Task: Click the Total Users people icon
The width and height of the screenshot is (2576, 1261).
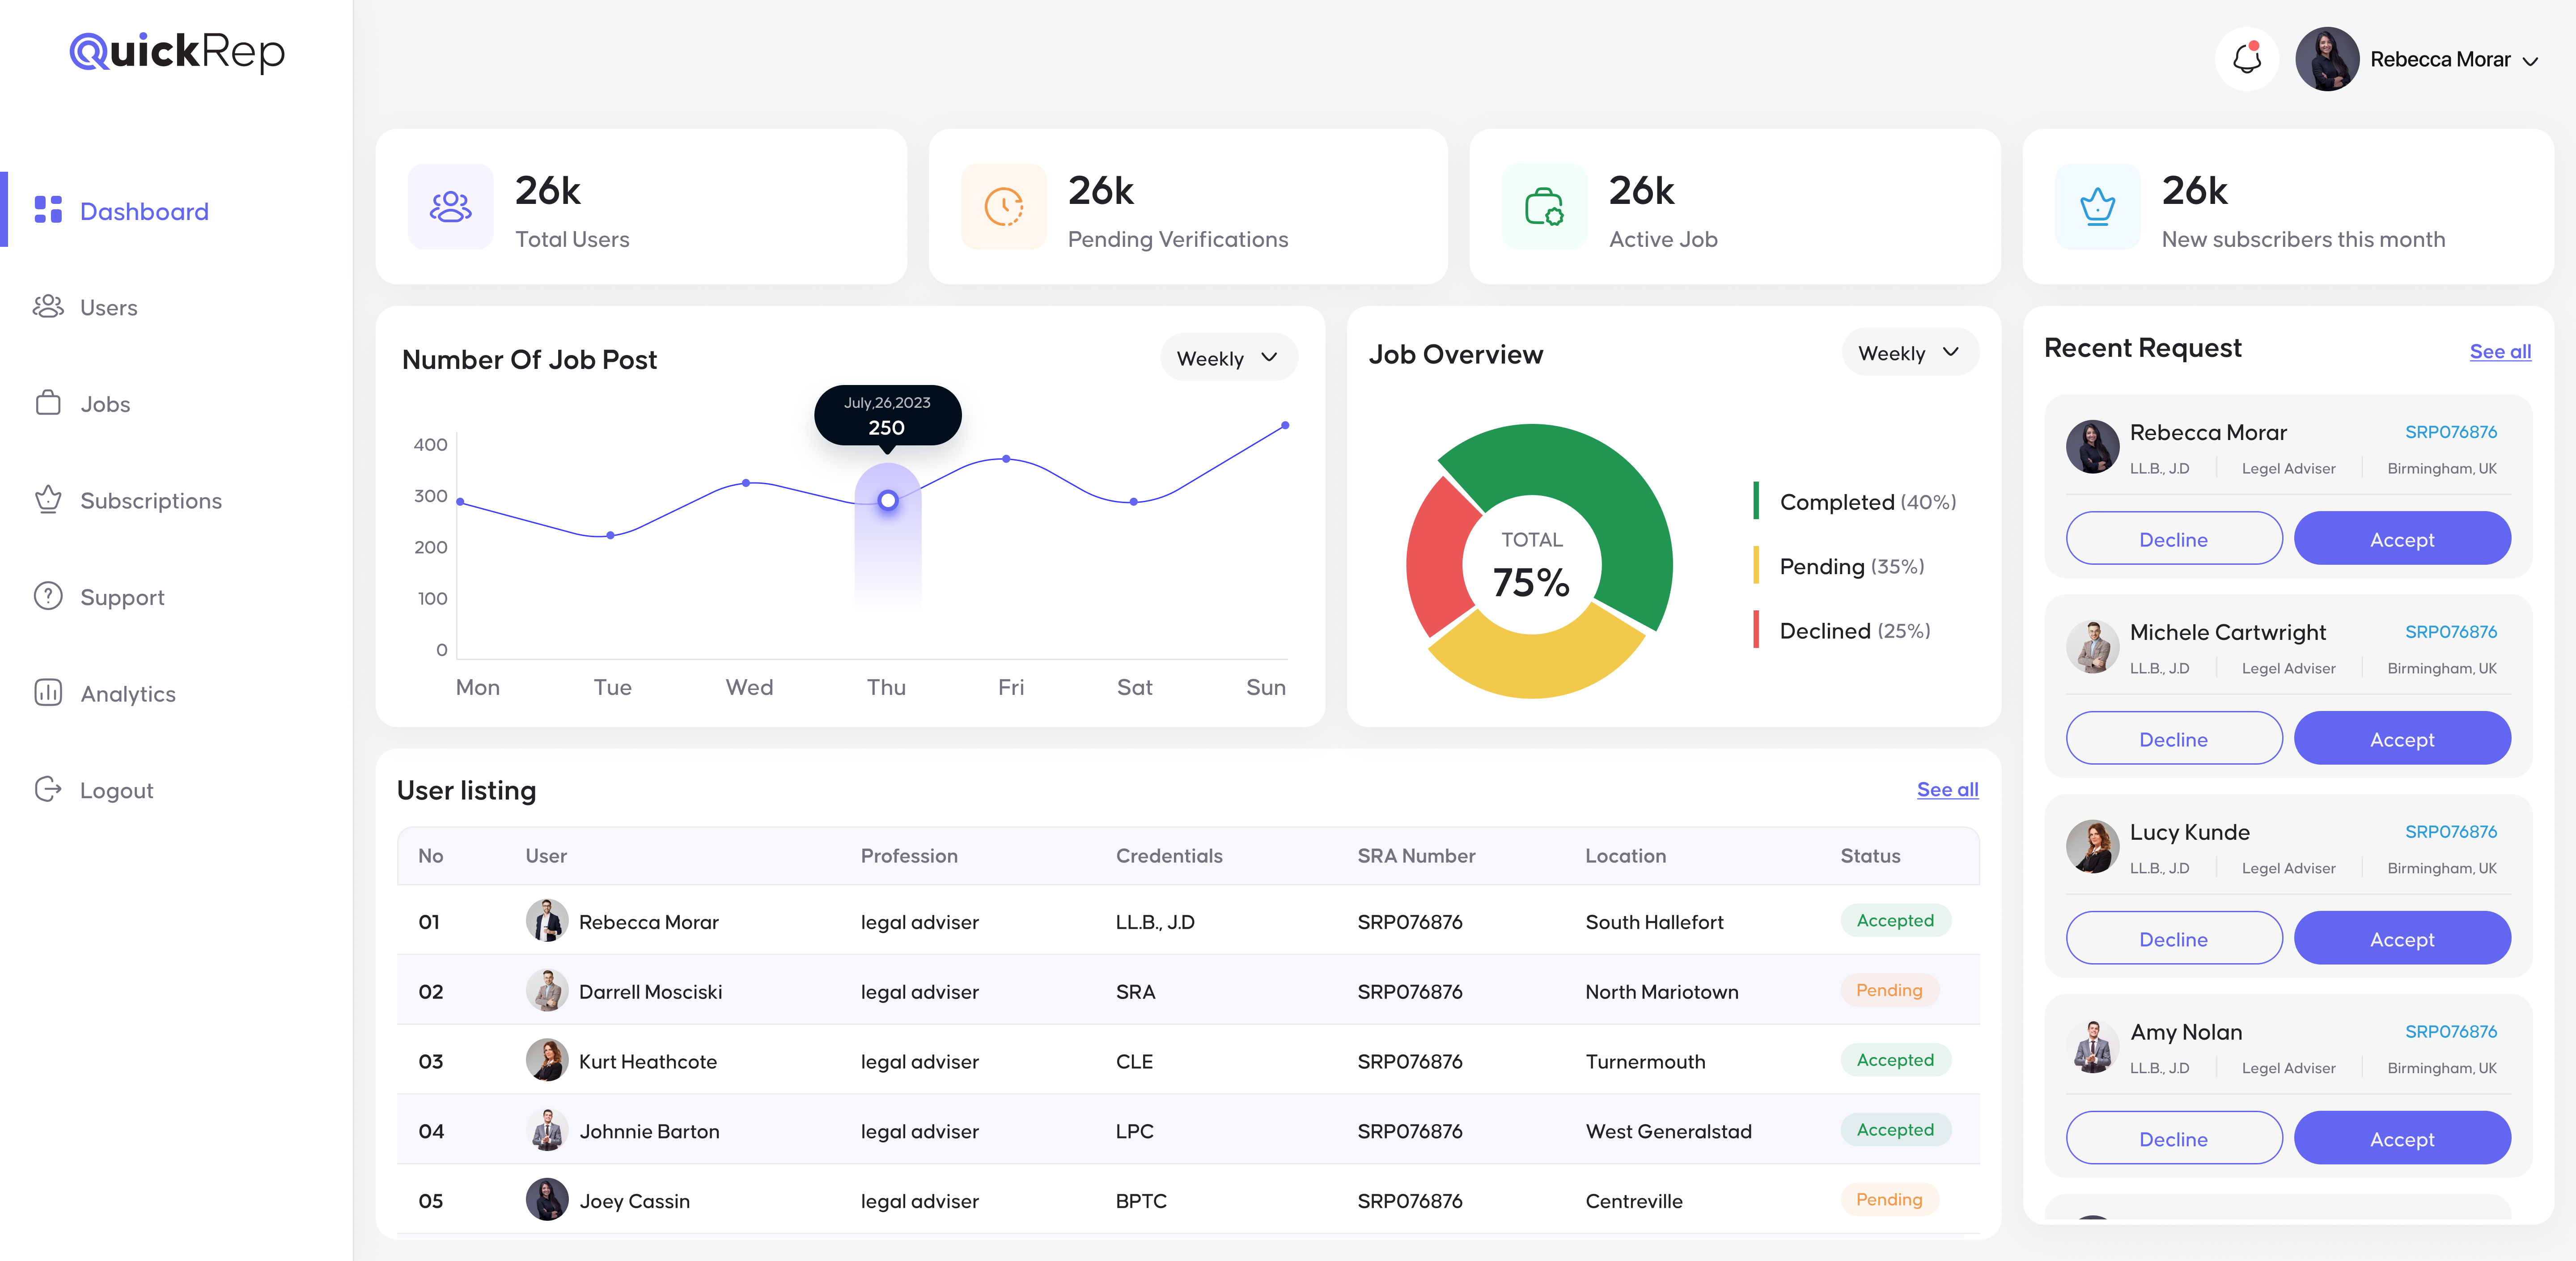Action: (450, 207)
